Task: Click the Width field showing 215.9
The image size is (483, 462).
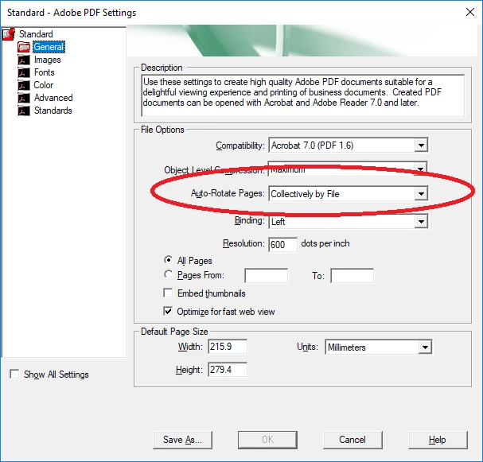Action: pyautogui.click(x=228, y=347)
